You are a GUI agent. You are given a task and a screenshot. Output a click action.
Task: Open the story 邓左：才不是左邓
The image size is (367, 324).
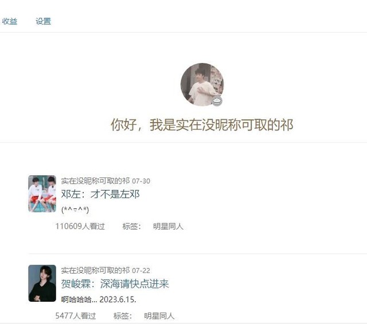pos(100,194)
